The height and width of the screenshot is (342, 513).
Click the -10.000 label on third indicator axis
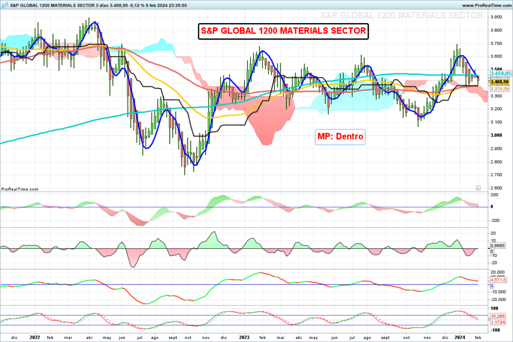click(x=497, y=291)
